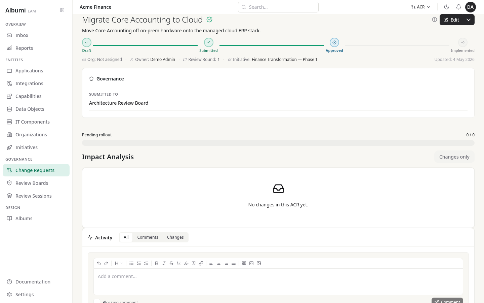Image resolution: width=484 pixels, height=303 pixels.
Task: Click the Approved stage step circle
Action: 334,42
